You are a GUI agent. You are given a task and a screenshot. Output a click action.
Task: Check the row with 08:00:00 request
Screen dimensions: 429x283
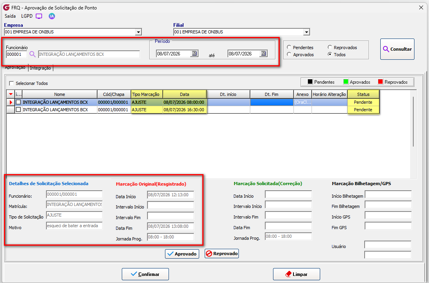[18, 102]
